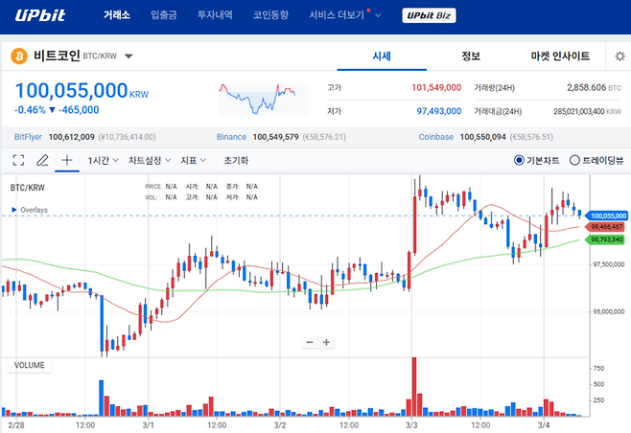Click the mini price sparkline thumbnail
The height and width of the screenshot is (433, 631).
coord(256,97)
